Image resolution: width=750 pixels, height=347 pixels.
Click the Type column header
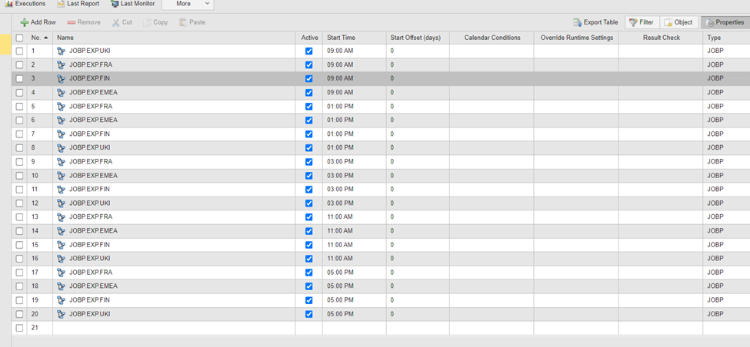(x=715, y=38)
